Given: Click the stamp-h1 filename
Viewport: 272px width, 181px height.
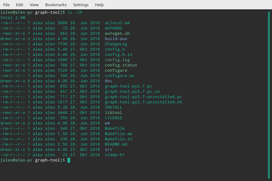Looking at the screenshot, I should 115,155.
